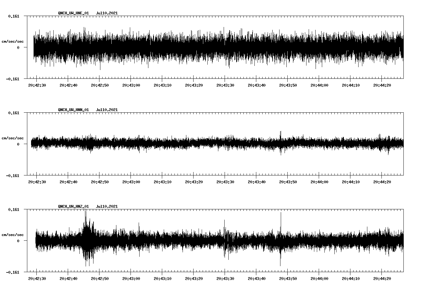
Task: Select the 20:42:30 time label under HNZ plot
Action: [37, 278]
